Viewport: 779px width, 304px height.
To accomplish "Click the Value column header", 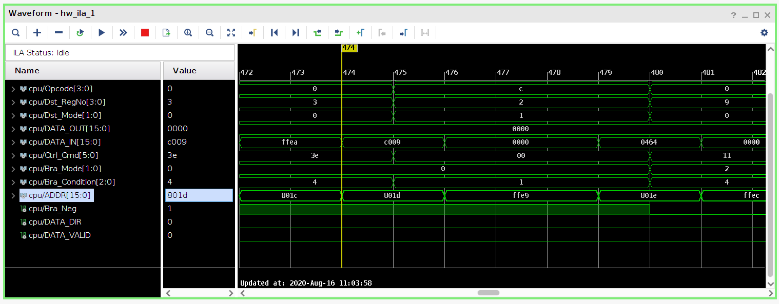I will coord(199,71).
